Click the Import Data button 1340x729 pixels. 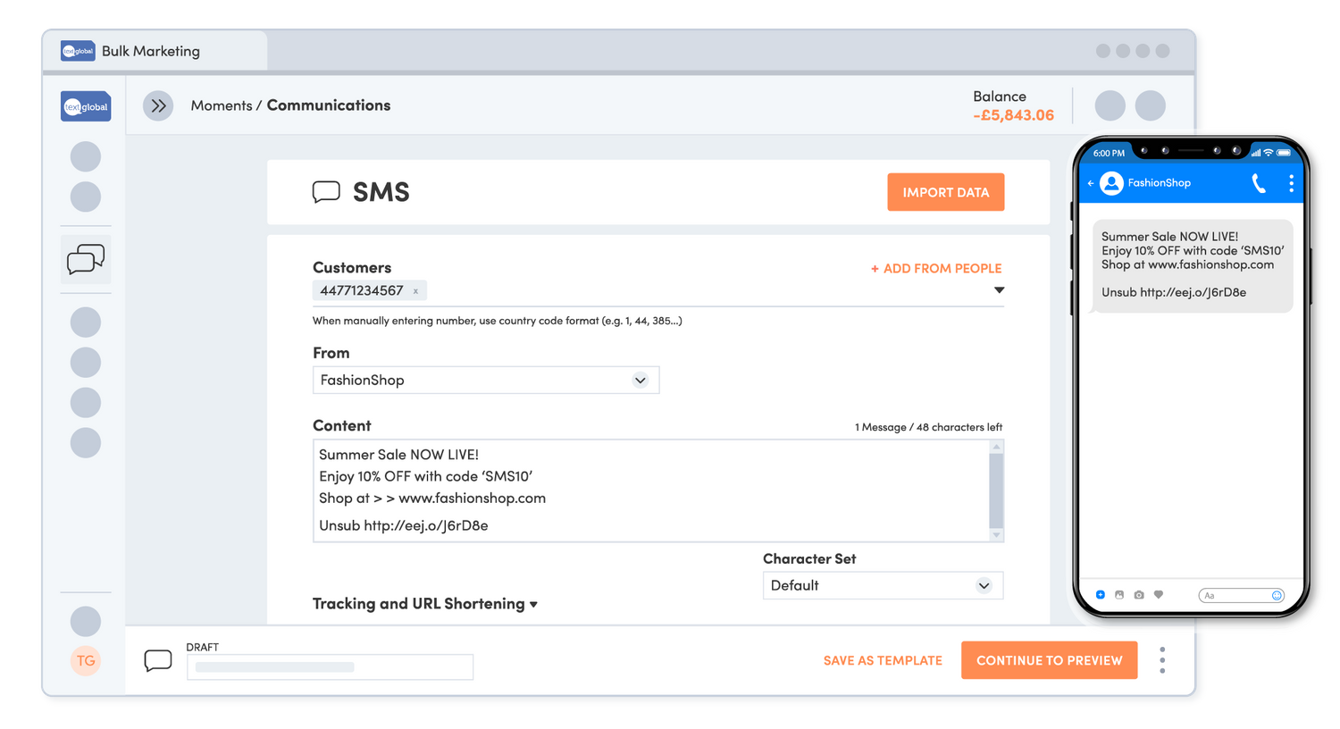(x=945, y=192)
